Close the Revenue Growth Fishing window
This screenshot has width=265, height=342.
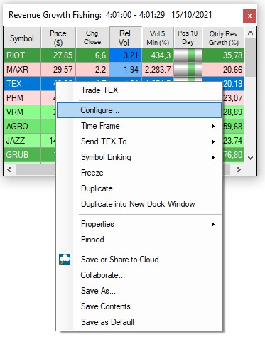[249, 16]
